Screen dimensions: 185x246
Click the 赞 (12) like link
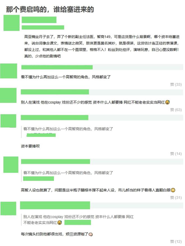click(x=176, y=242)
